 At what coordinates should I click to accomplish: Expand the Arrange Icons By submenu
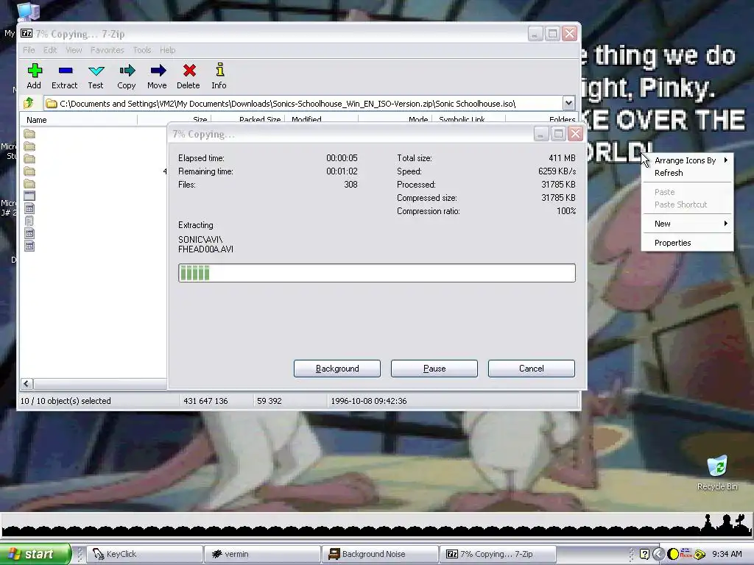point(688,160)
